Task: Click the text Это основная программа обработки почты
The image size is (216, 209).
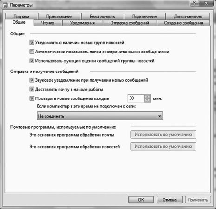Action: pos(72,135)
